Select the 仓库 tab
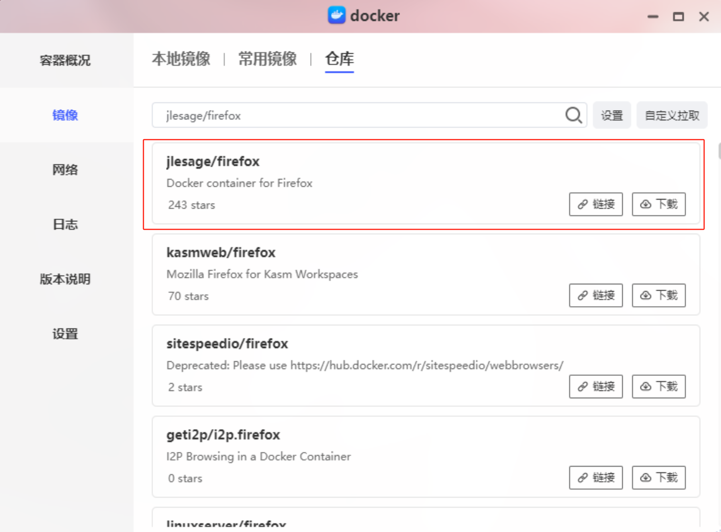Viewport: 721px width, 532px height. (339, 59)
